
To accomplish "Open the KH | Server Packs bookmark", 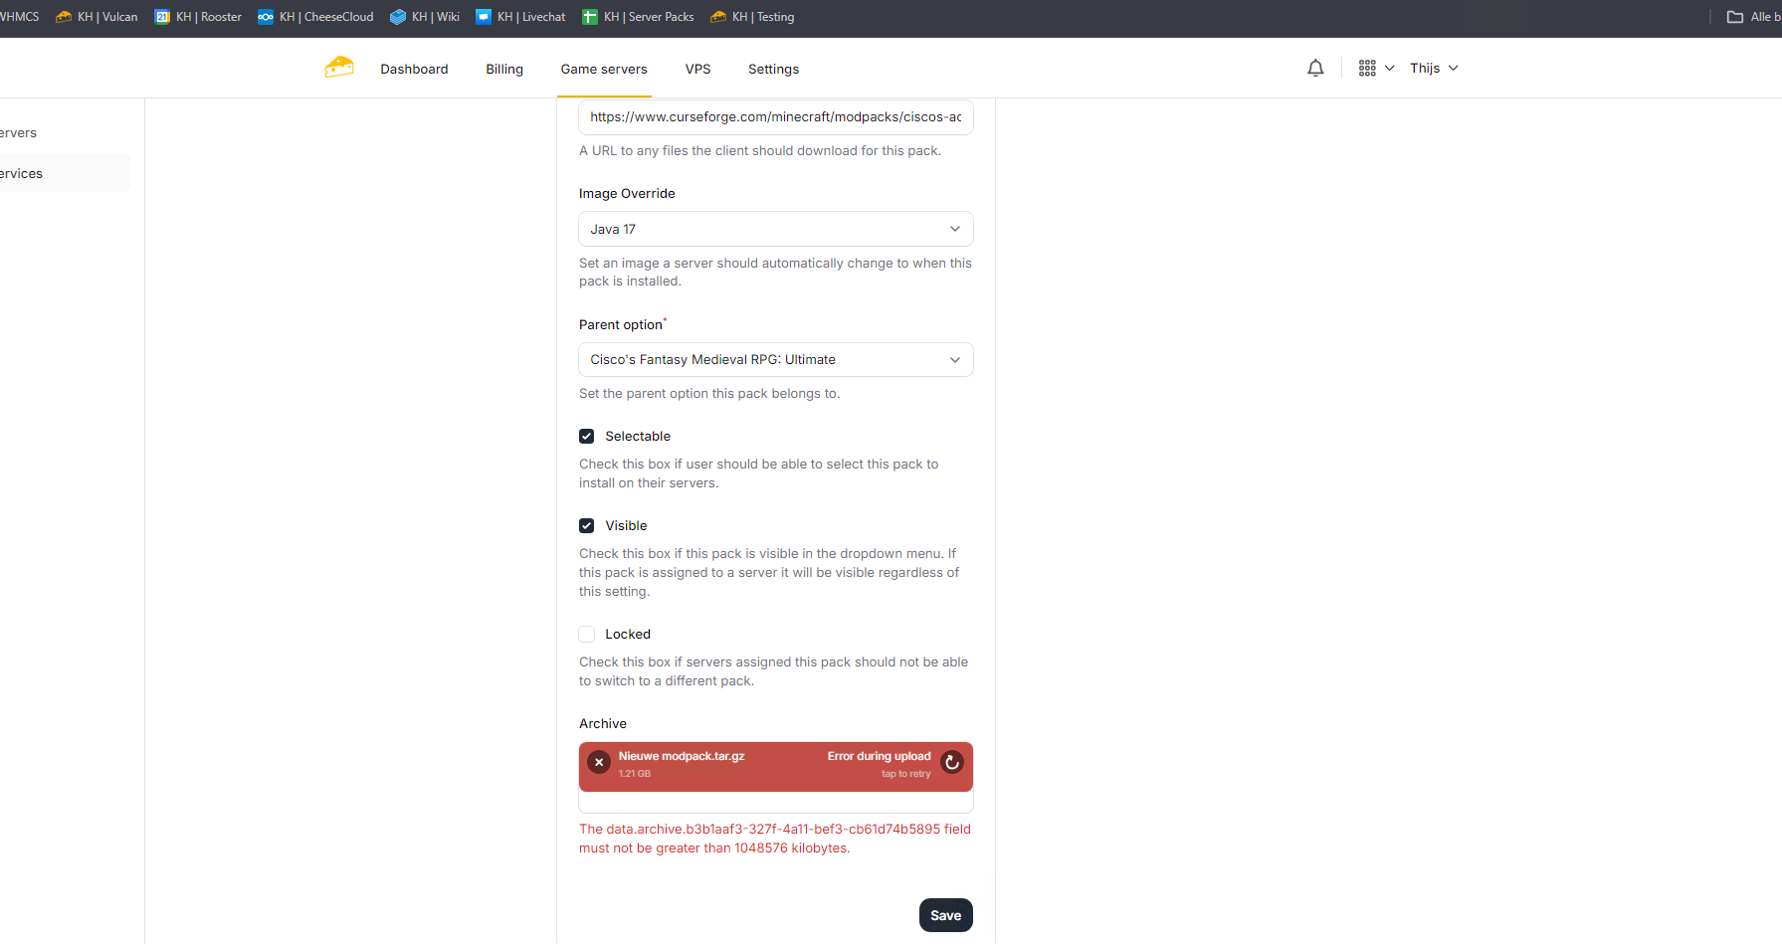I will tap(638, 17).
